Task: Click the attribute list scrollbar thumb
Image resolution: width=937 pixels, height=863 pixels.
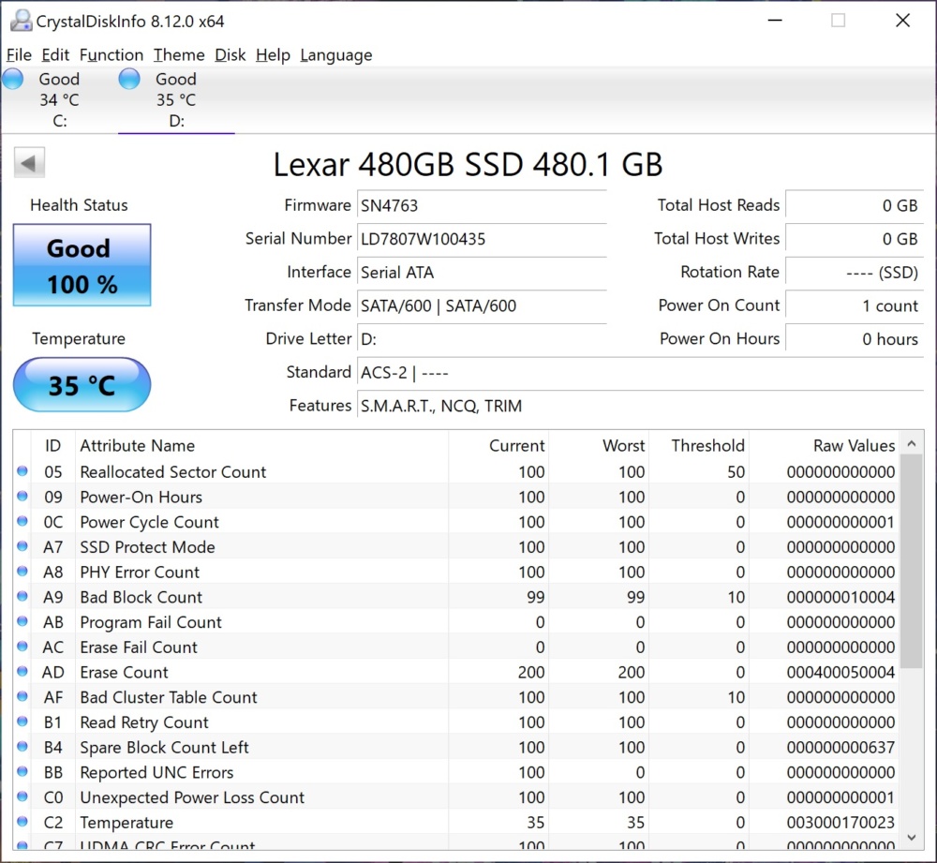Action: point(912,562)
